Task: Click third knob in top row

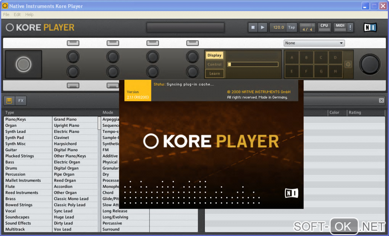Action: [153, 57]
